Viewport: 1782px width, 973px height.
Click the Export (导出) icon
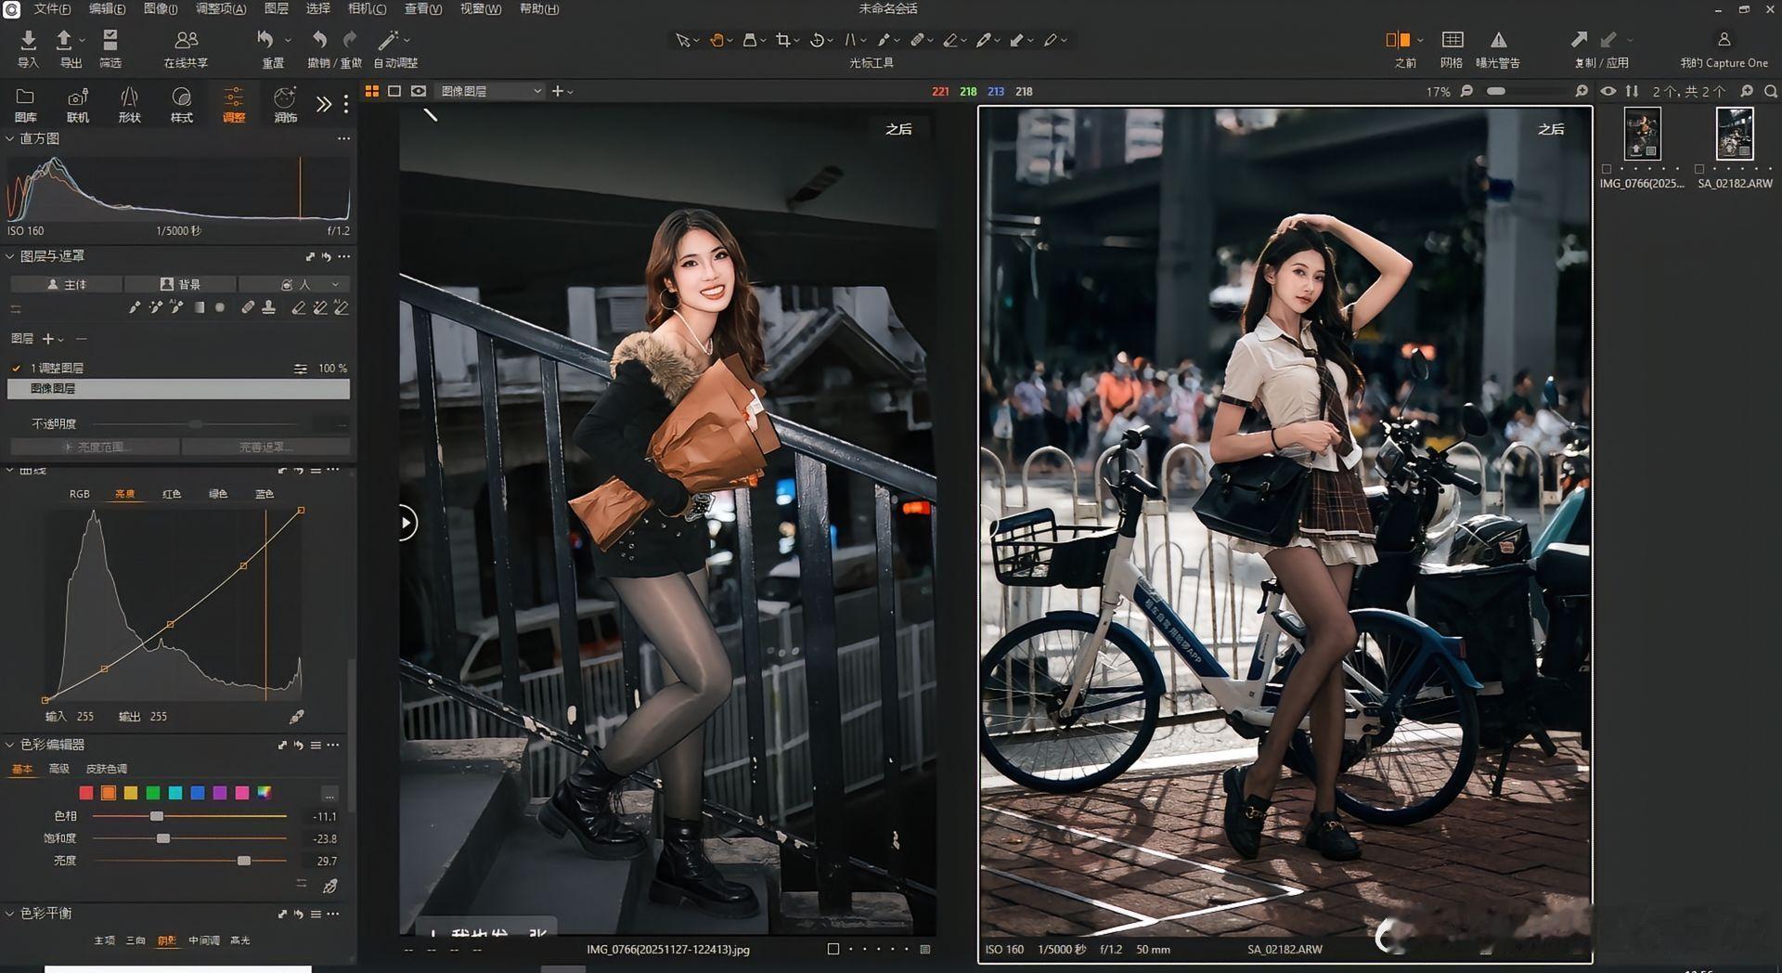coord(65,40)
